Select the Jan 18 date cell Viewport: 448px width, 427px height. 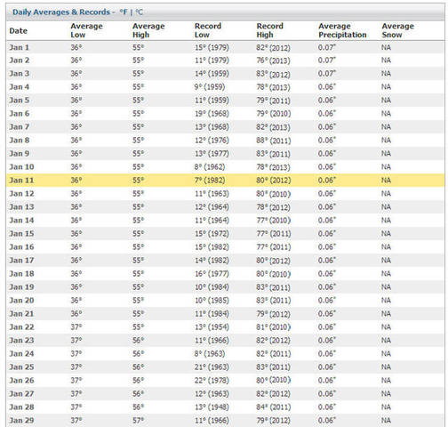[21, 274]
